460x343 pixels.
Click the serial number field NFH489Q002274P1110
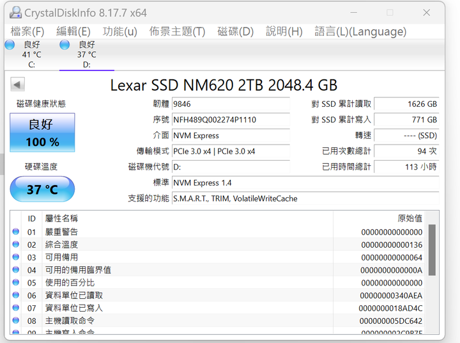pos(231,120)
